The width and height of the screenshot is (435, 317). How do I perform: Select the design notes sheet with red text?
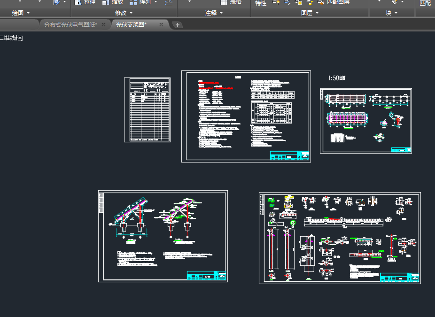click(246, 116)
